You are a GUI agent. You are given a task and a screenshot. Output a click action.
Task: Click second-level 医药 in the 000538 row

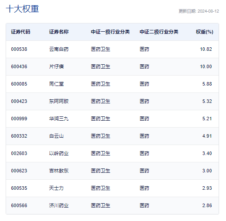(x=144, y=49)
